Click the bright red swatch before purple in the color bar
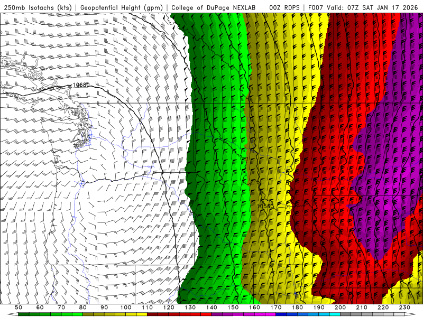This screenshot has height=317, width=423. 206,314
